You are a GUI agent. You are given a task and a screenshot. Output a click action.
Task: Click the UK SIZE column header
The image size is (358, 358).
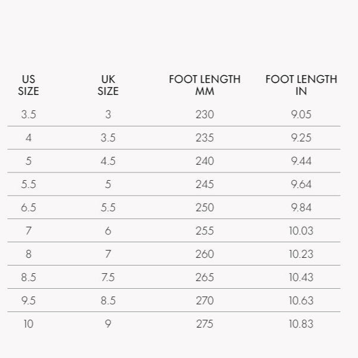(108, 85)
